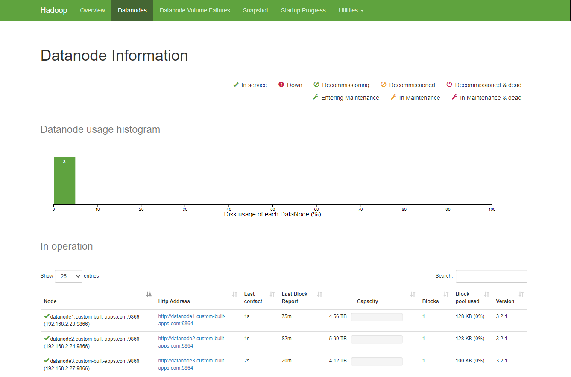The width and height of the screenshot is (571, 377).
Task: Click the sort arrows of Last contact column
Action: point(272,294)
